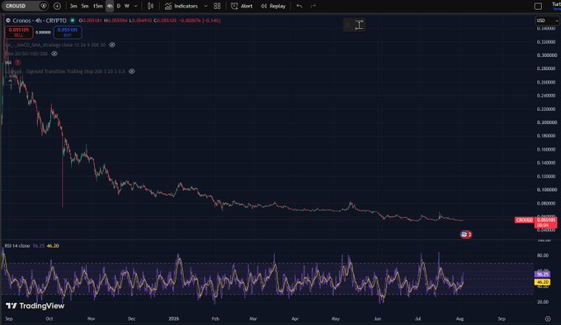Click the BUY 0.055105 button

click(68, 32)
